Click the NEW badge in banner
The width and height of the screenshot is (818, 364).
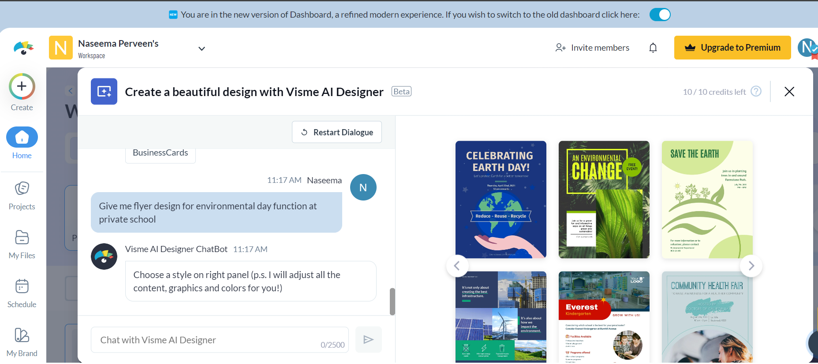tap(173, 15)
